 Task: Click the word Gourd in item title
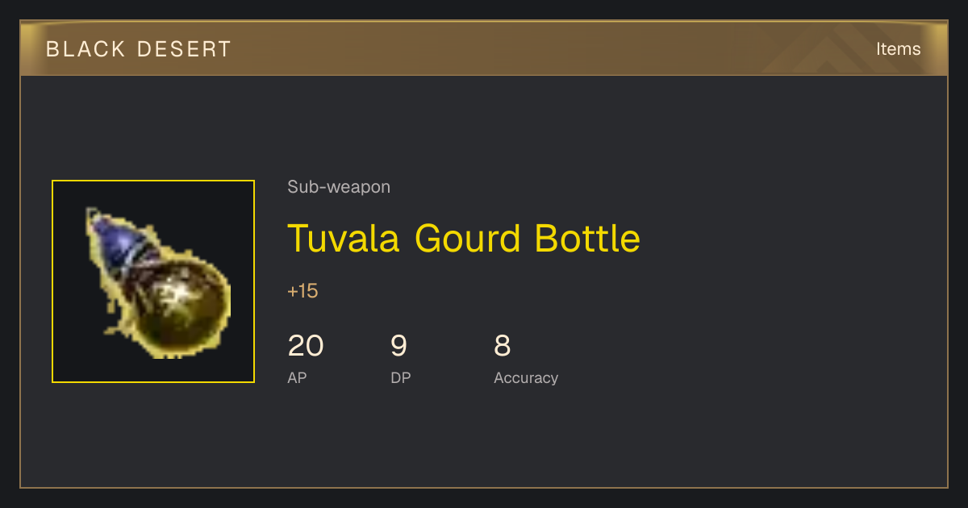click(468, 238)
